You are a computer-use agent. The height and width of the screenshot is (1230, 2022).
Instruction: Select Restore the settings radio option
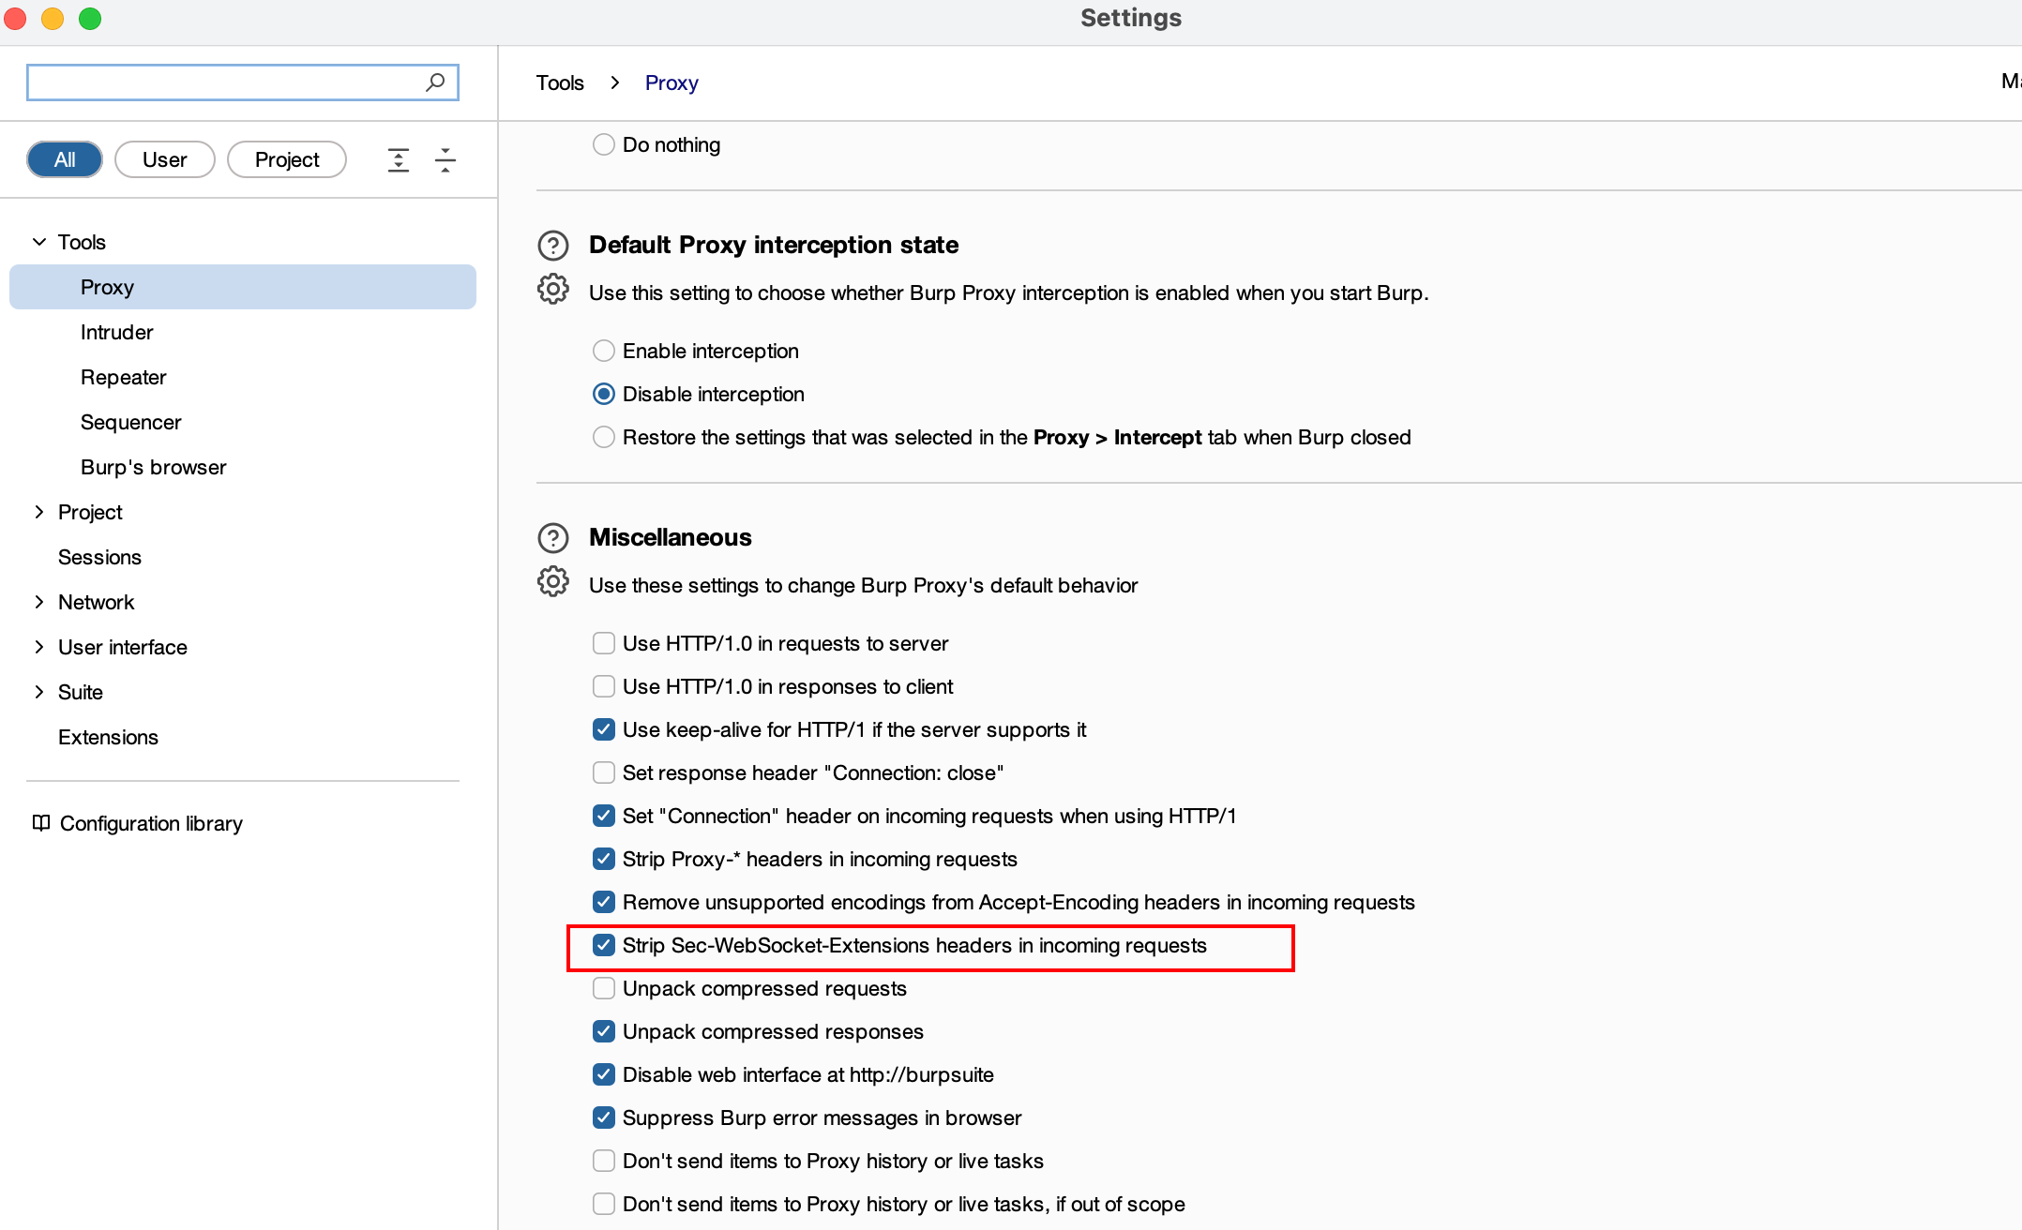pos(604,437)
